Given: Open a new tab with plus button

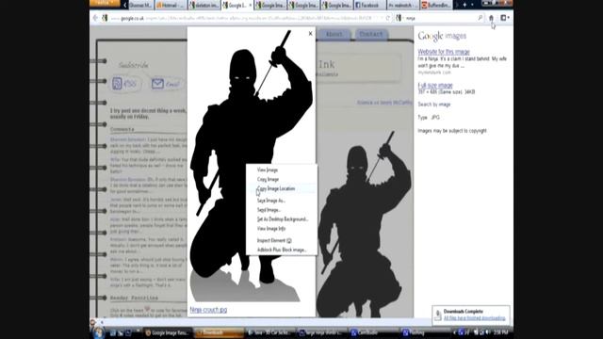Looking at the screenshot, I should click(464, 5).
